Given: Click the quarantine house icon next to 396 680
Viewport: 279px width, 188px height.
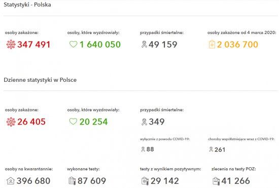Looking at the screenshot, I should [11, 181].
